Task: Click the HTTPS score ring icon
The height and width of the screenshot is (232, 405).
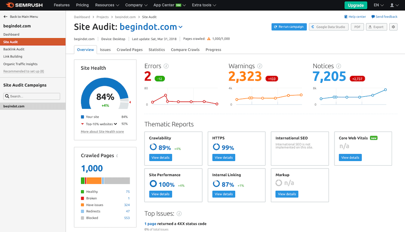Action: point(216,147)
